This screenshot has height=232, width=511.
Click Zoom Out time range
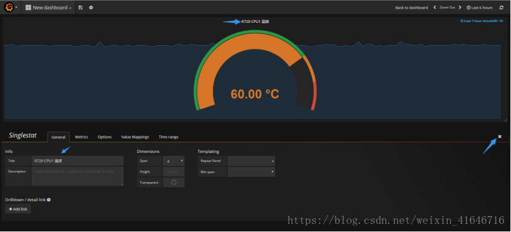[447, 8]
